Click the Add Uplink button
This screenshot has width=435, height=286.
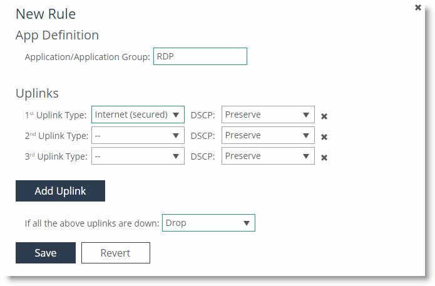60,191
